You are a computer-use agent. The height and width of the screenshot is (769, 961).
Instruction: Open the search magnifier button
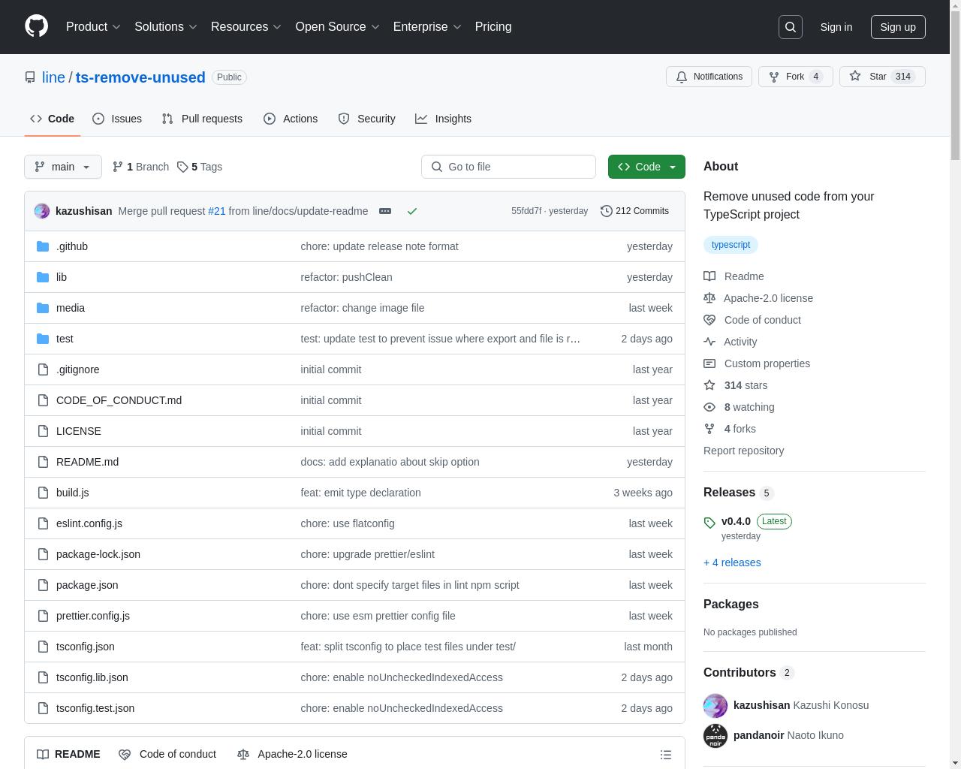tap(791, 27)
